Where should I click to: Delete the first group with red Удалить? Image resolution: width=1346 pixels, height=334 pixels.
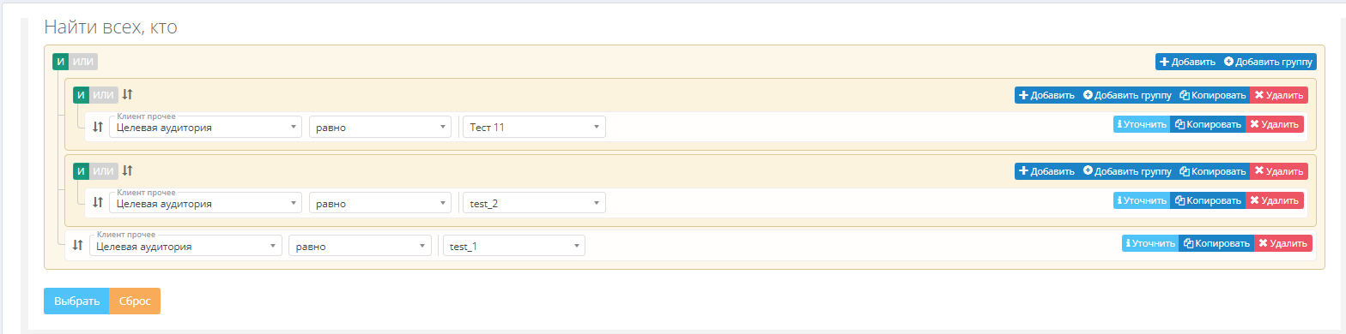click(1279, 96)
